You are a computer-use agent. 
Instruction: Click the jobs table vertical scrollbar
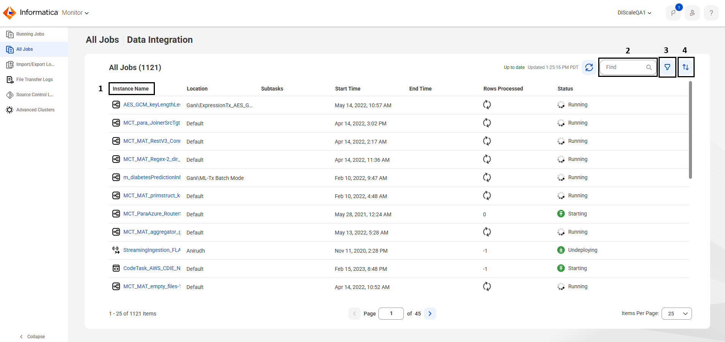click(690, 130)
